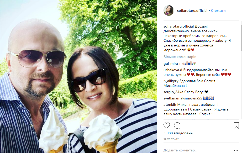Open sergio_24ka commenter profile
The image size is (242, 153).
173,92
